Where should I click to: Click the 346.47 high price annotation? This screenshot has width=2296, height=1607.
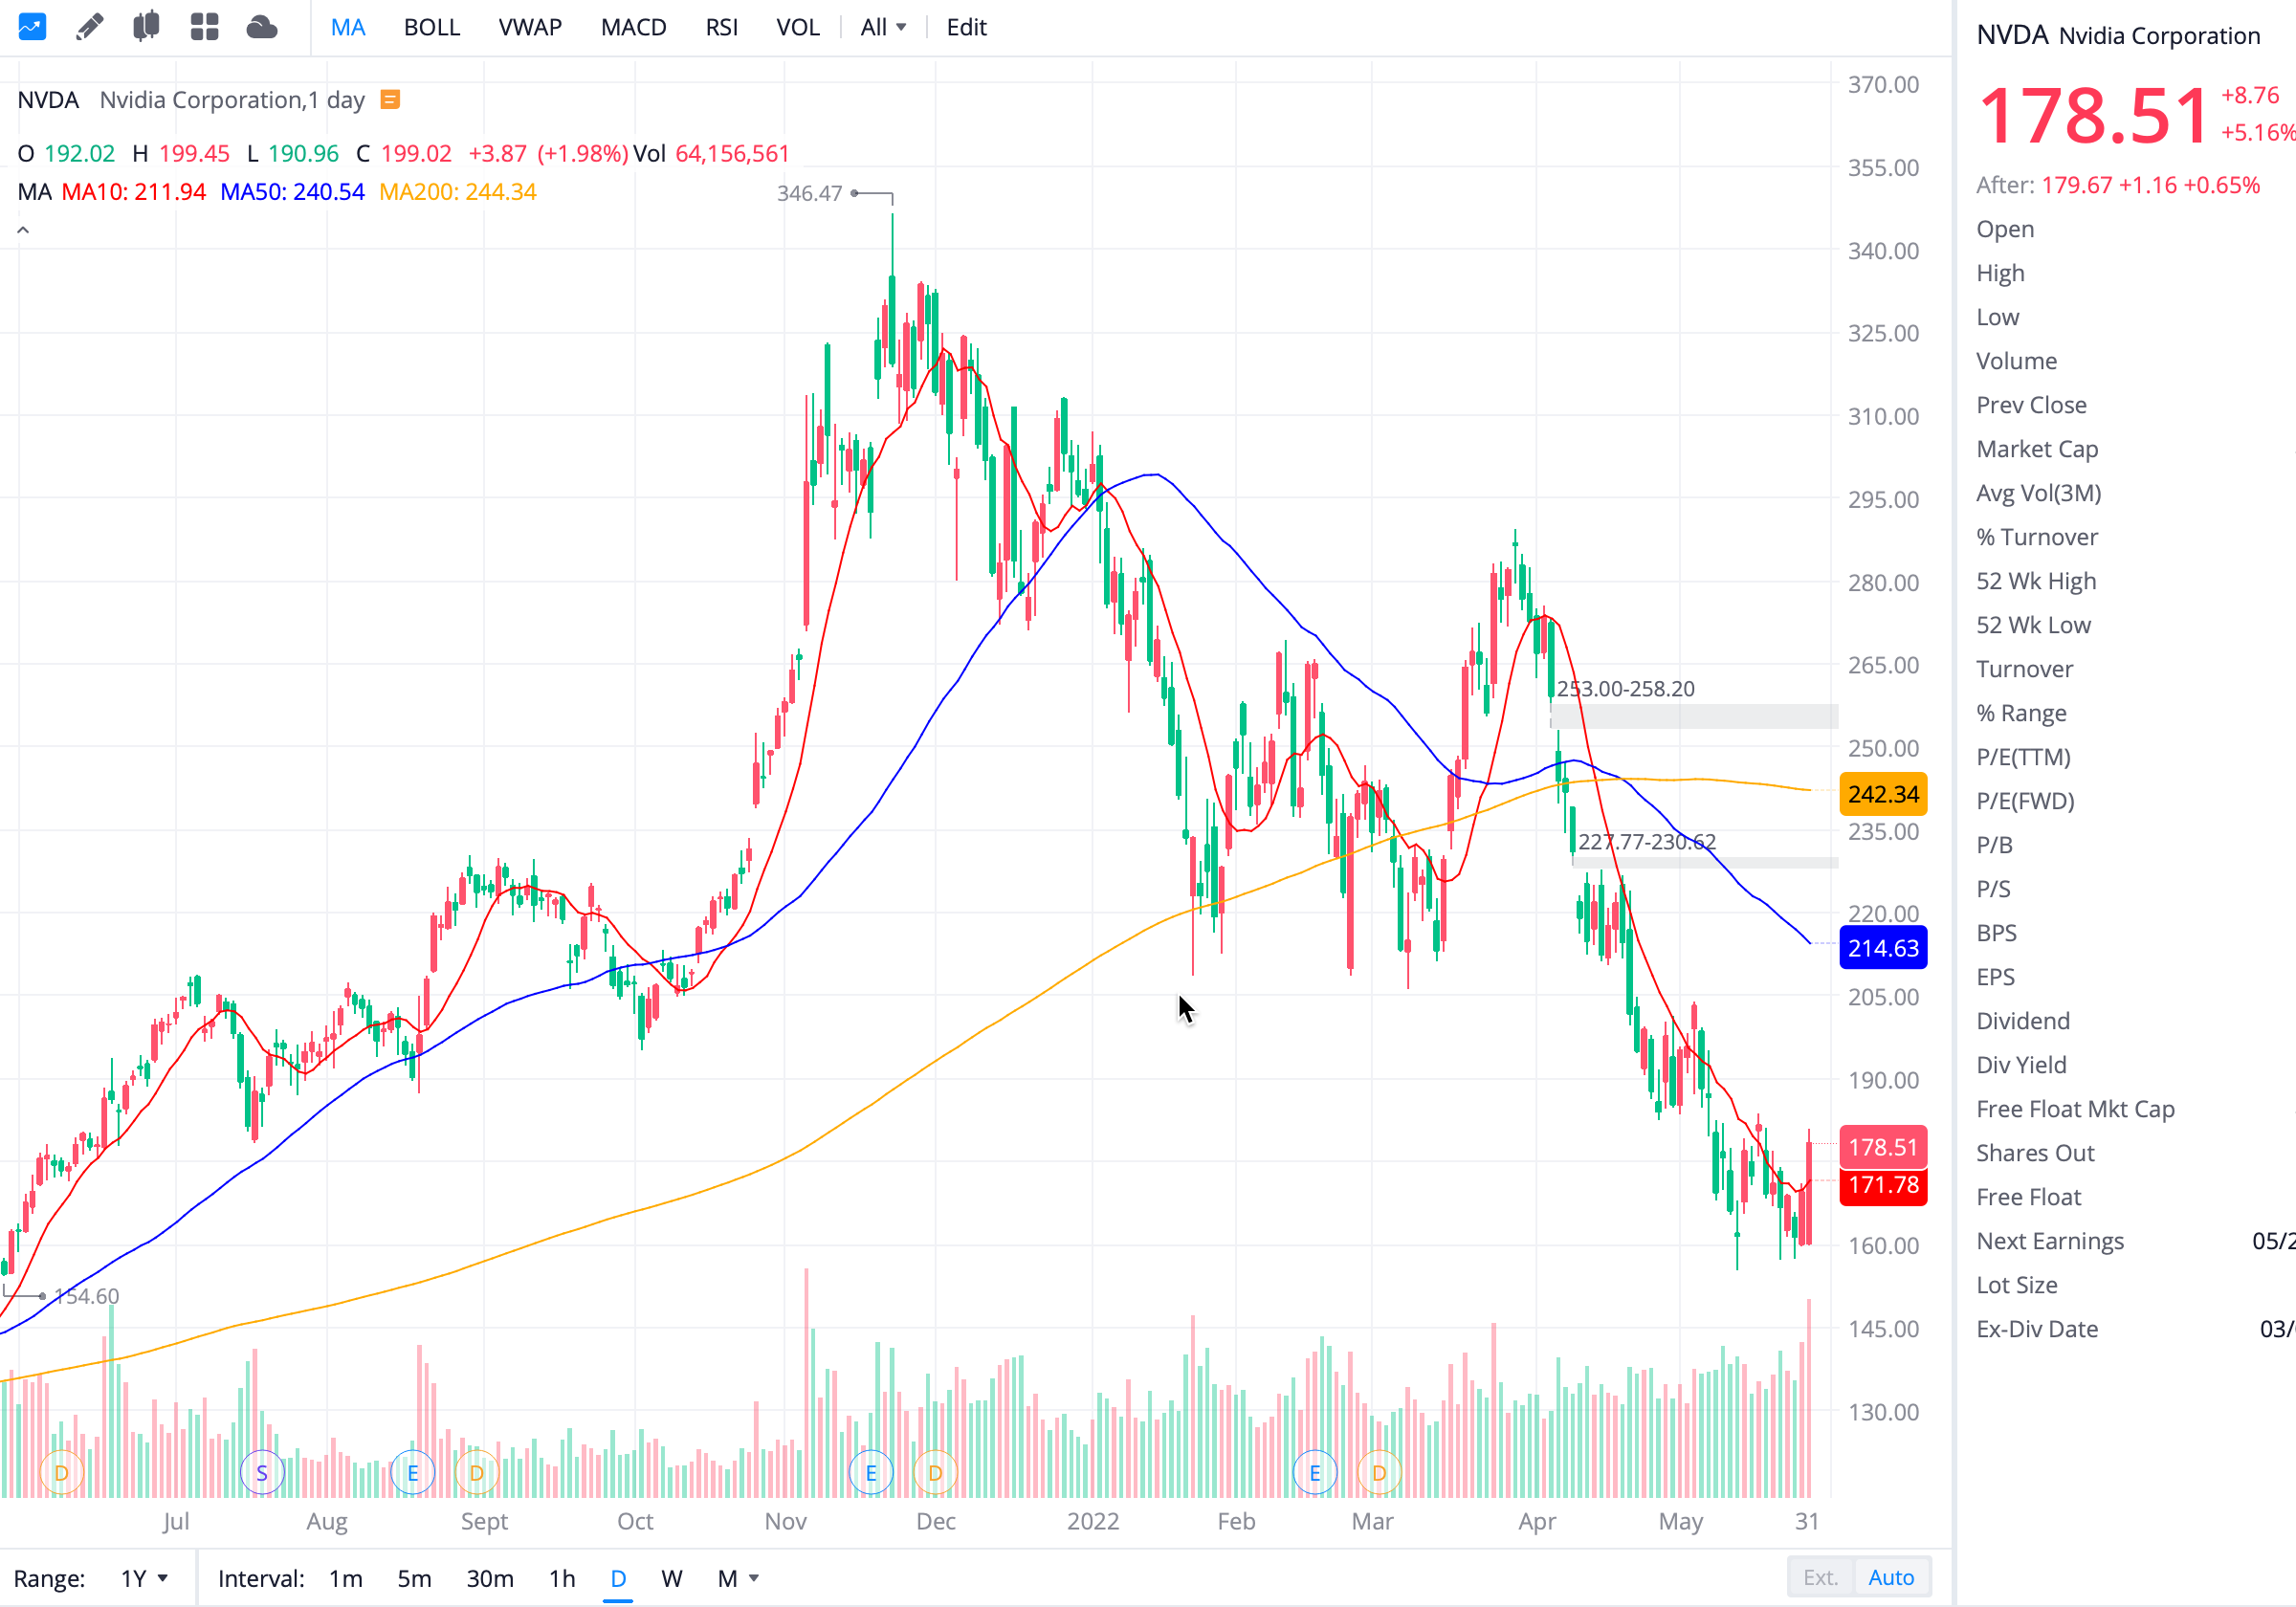click(x=809, y=193)
